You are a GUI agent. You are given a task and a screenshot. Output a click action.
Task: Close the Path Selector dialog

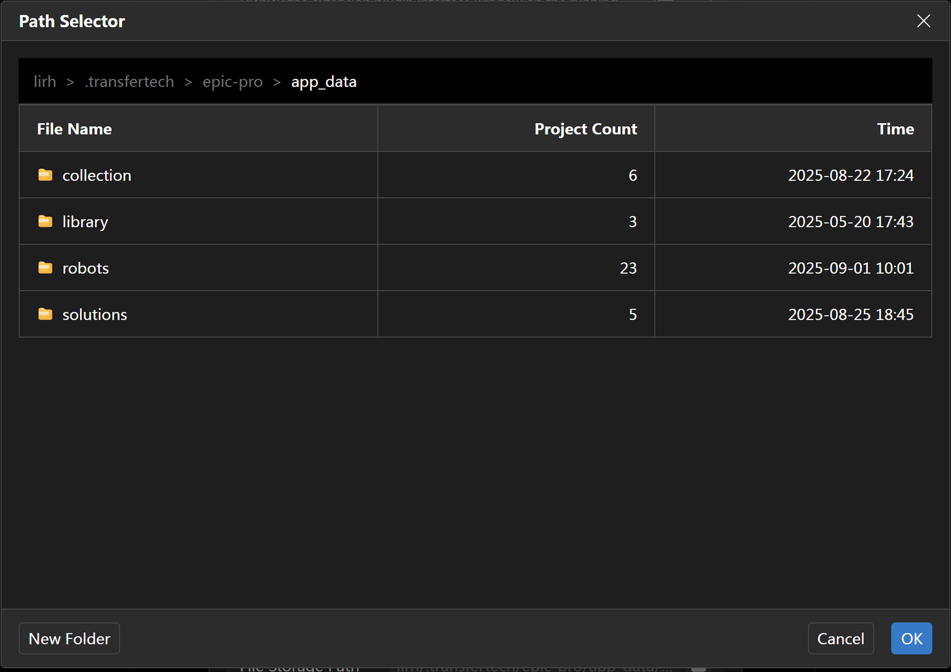tap(923, 21)
